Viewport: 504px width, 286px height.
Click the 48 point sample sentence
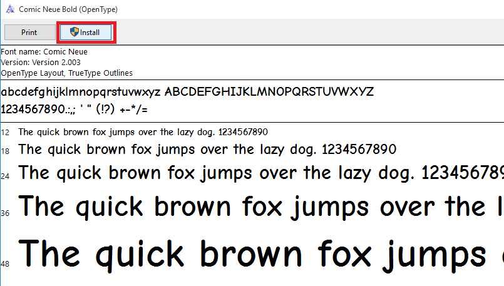(x=261, y=255)
